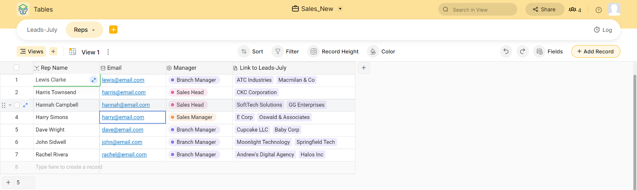Click the Add Record button
This screenshot has height=190, width=637.
[x=596, y=51]
